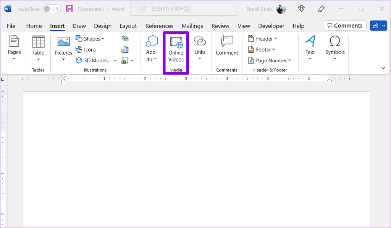The width and height of the screenshot is (391, 228).
Task: Insert a Chart from Illustrations
Action: [125, 49]
